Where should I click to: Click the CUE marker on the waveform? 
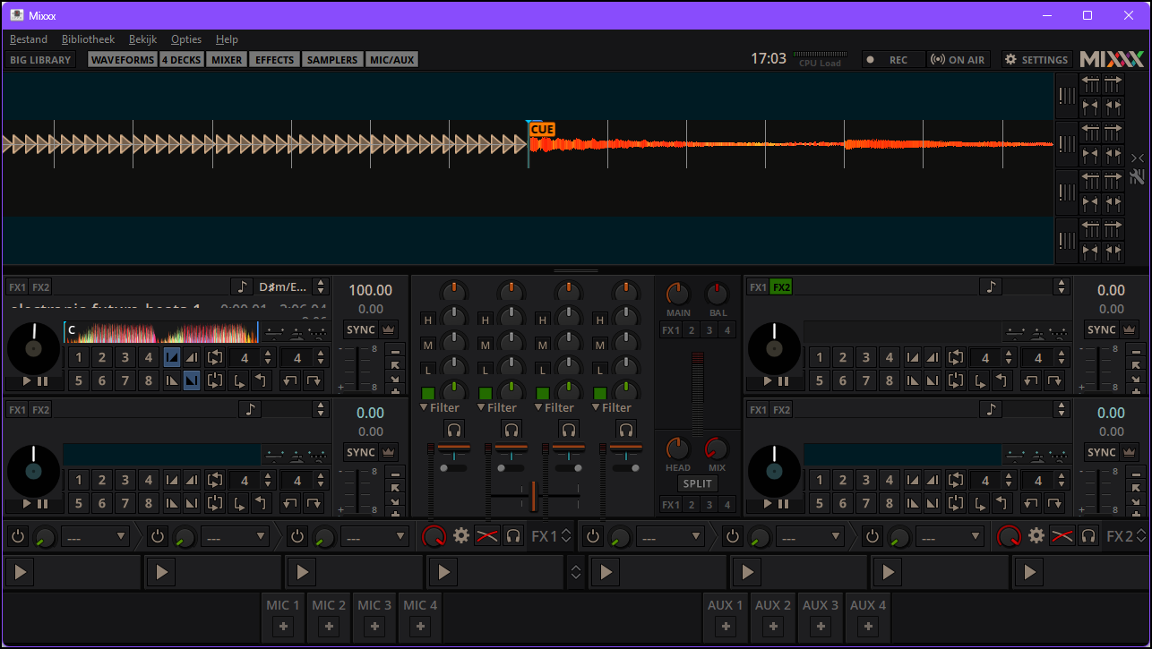click(541, 129)
